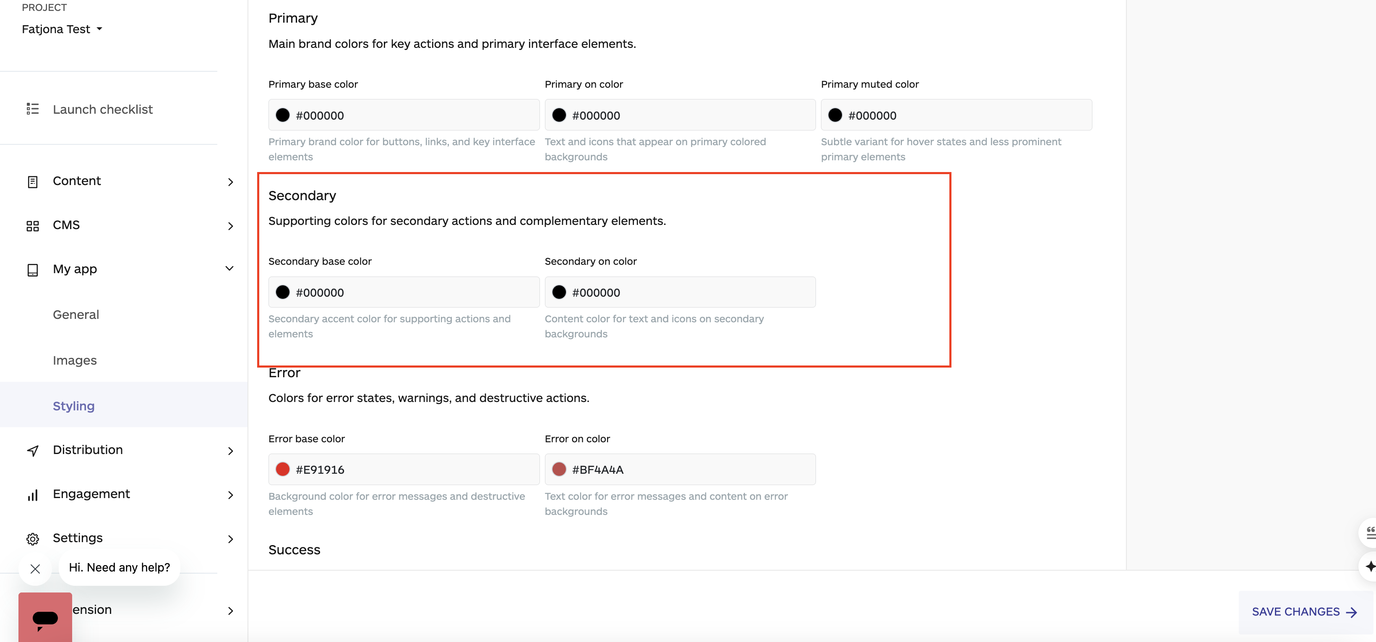This screenshot has width=1376, height=642.
Task: Open the red chat widget bubble
Action: pos(45,618)
